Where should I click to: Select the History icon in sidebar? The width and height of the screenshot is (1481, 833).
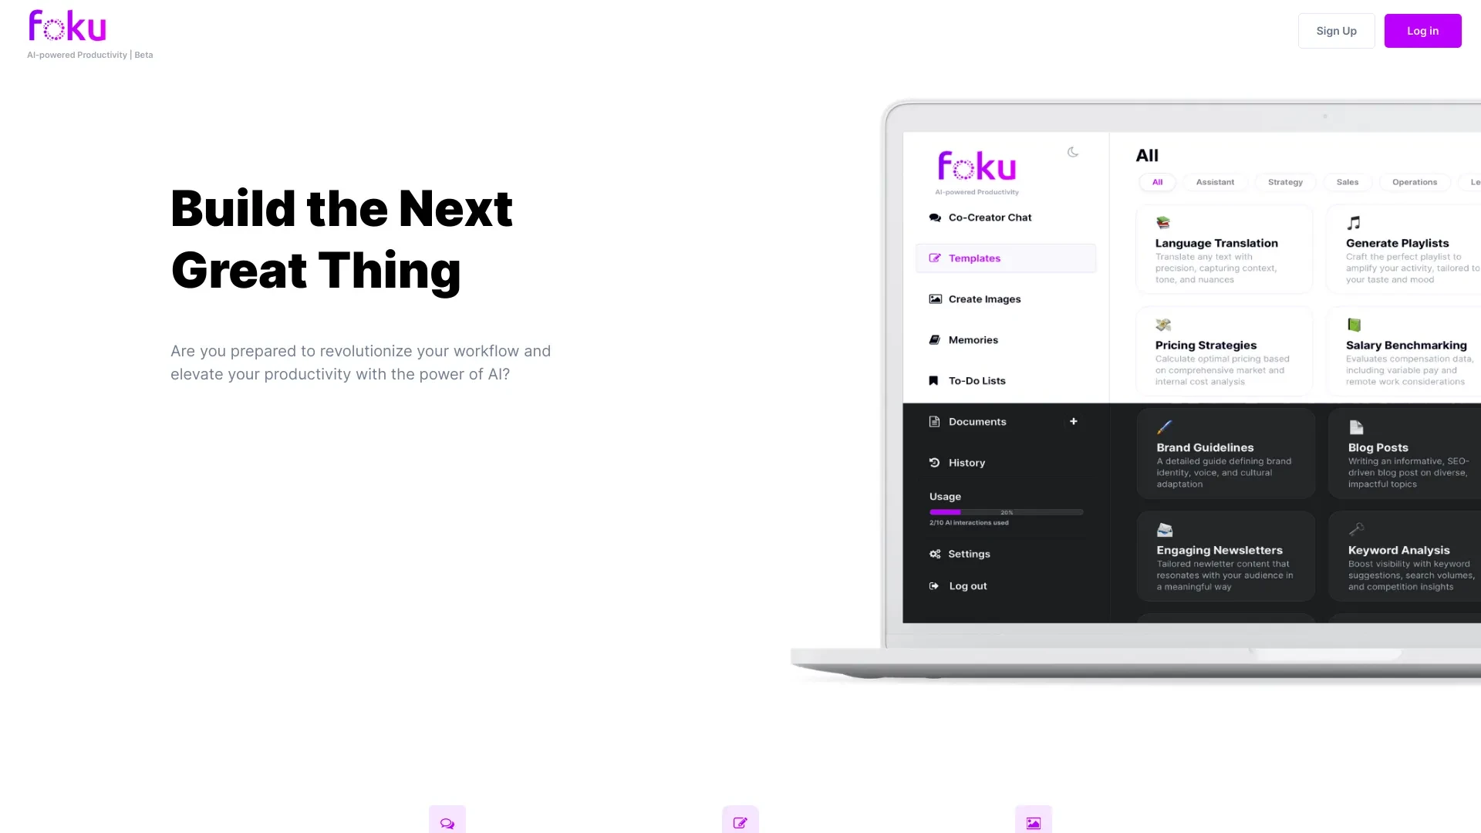point(934,462)
